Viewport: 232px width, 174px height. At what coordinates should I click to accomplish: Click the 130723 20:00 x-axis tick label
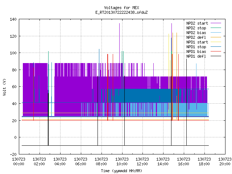[225, 162]
